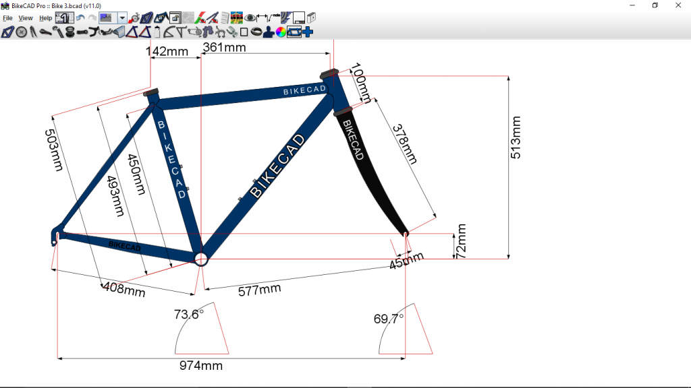Click the blue plus icon

click(308, 32)
